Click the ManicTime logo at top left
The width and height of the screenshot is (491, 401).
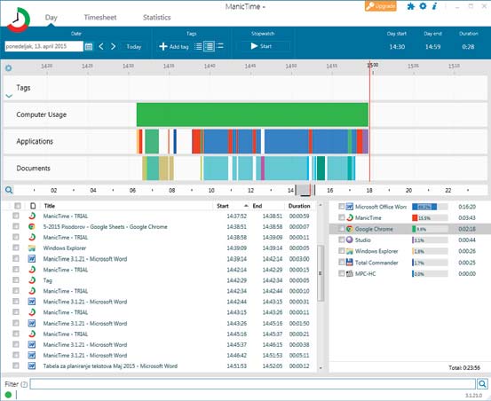tap(19, 20)
